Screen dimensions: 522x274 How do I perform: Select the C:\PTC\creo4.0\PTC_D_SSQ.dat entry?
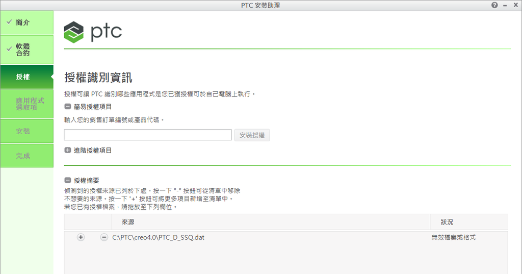tap(158, 237)
